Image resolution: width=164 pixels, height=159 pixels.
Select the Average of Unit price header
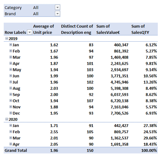click(x=44, y=29)
